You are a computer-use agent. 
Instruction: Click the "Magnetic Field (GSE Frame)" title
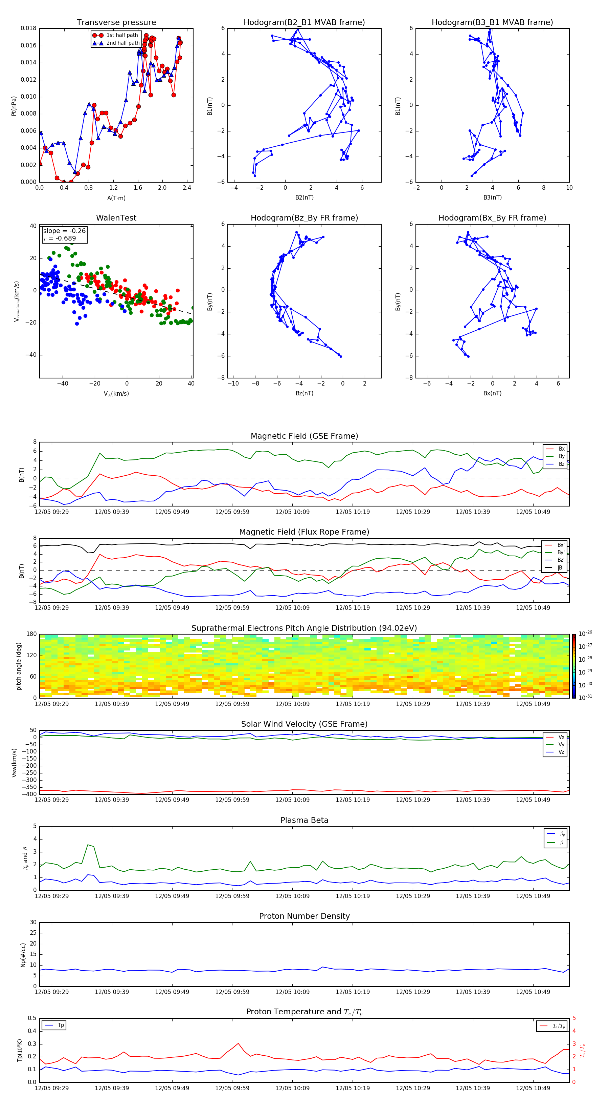[x=304, y=436]
